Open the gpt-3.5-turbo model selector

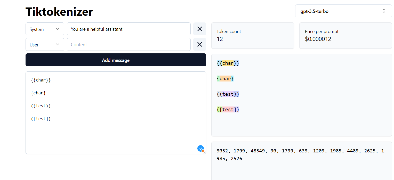pyautogui.click(x=343, y=11)
